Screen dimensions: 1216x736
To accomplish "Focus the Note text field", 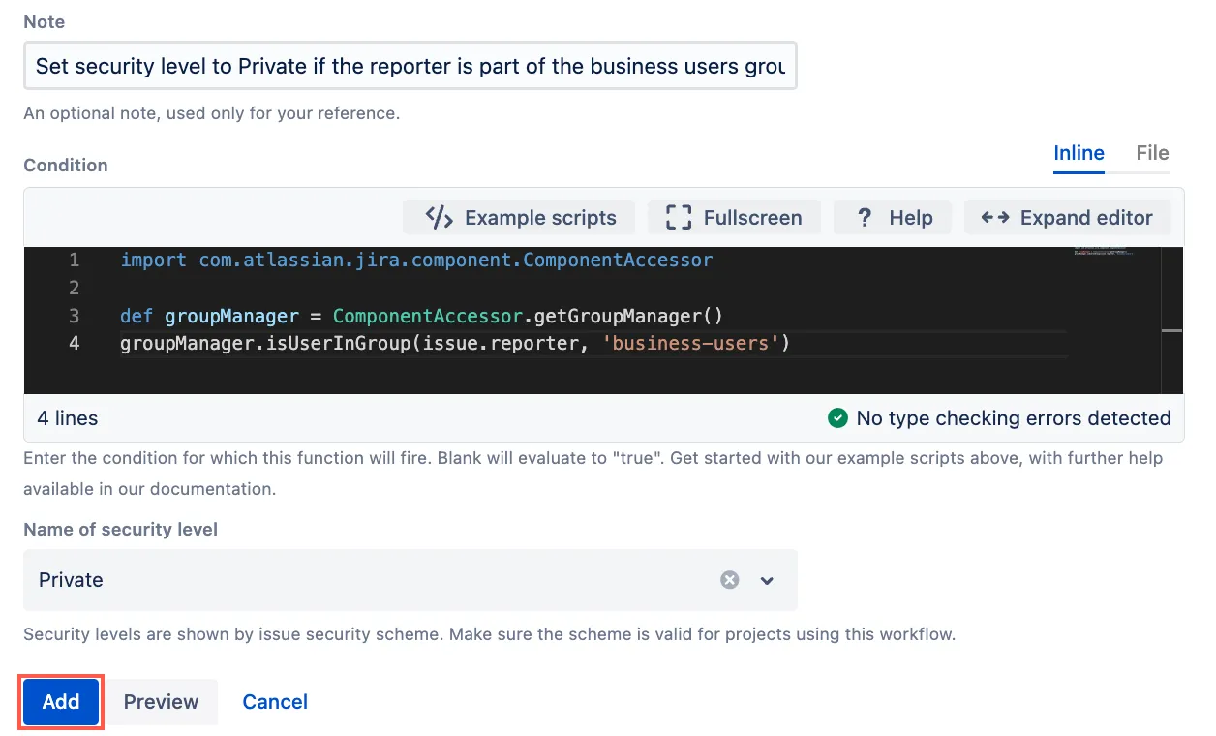I will (410, 66).
